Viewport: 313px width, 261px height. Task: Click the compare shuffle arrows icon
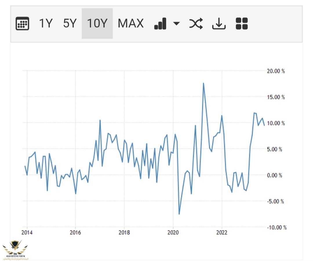196,23
